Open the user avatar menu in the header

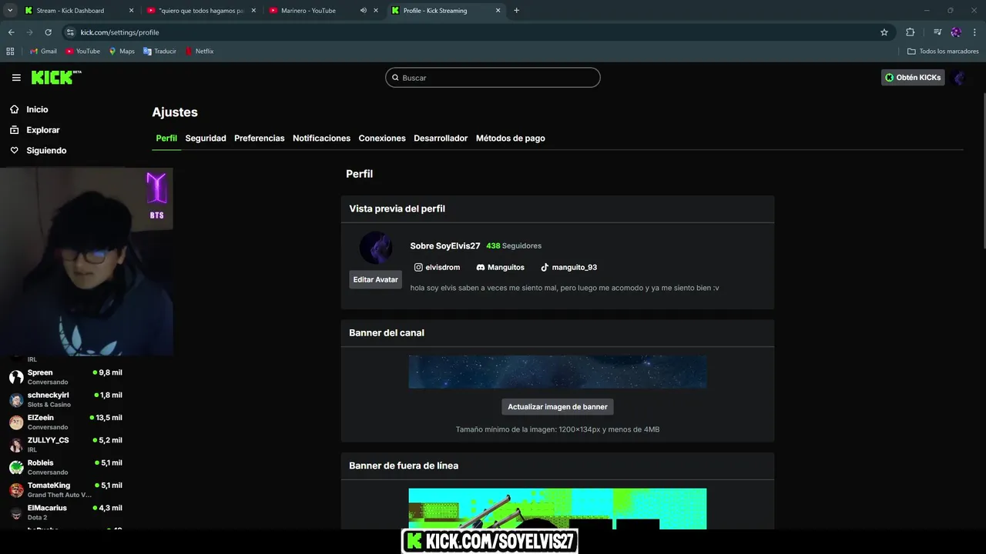click(960, 78)
